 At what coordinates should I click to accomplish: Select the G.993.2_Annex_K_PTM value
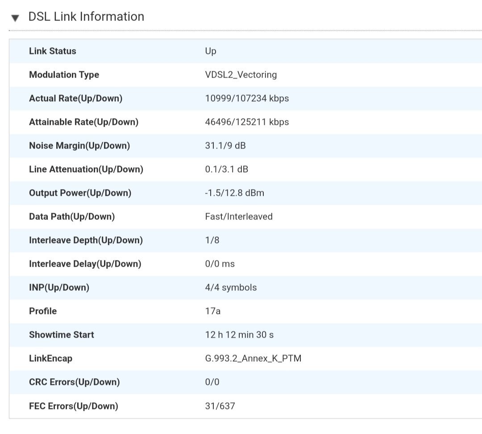(x=253, y=359)
